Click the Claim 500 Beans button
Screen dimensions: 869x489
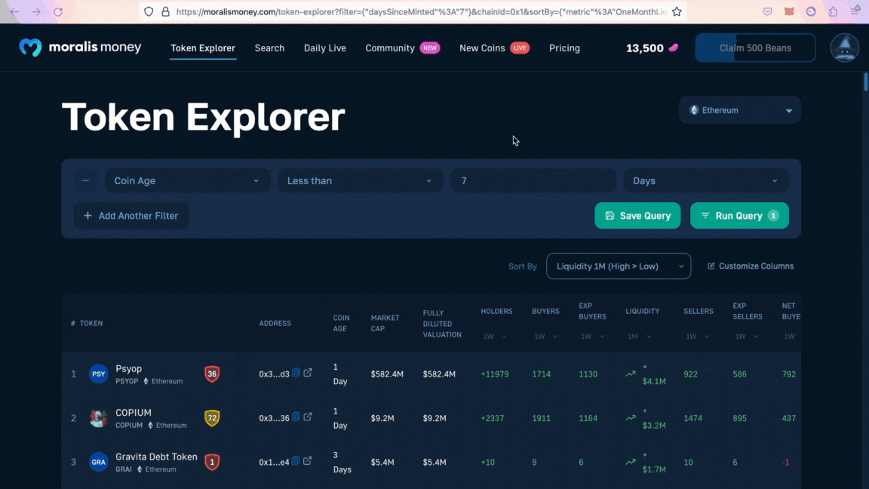pos(755,48)
